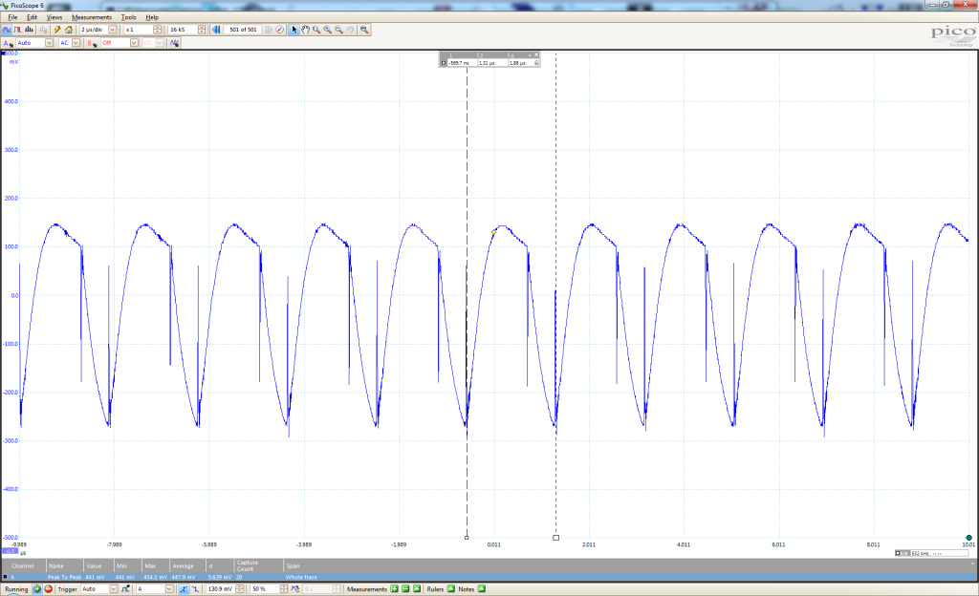Go to first waveform buffer
The image size is (979, 596).
[216, 30]
